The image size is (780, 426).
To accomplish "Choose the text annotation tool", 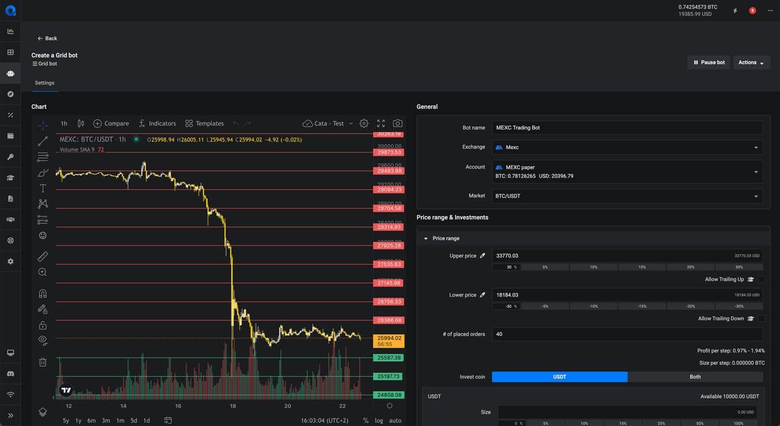I will pos(43,188).
